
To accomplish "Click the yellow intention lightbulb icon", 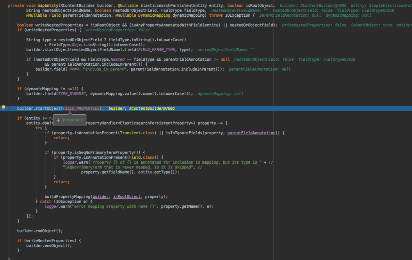I will [x=4, y=108].
